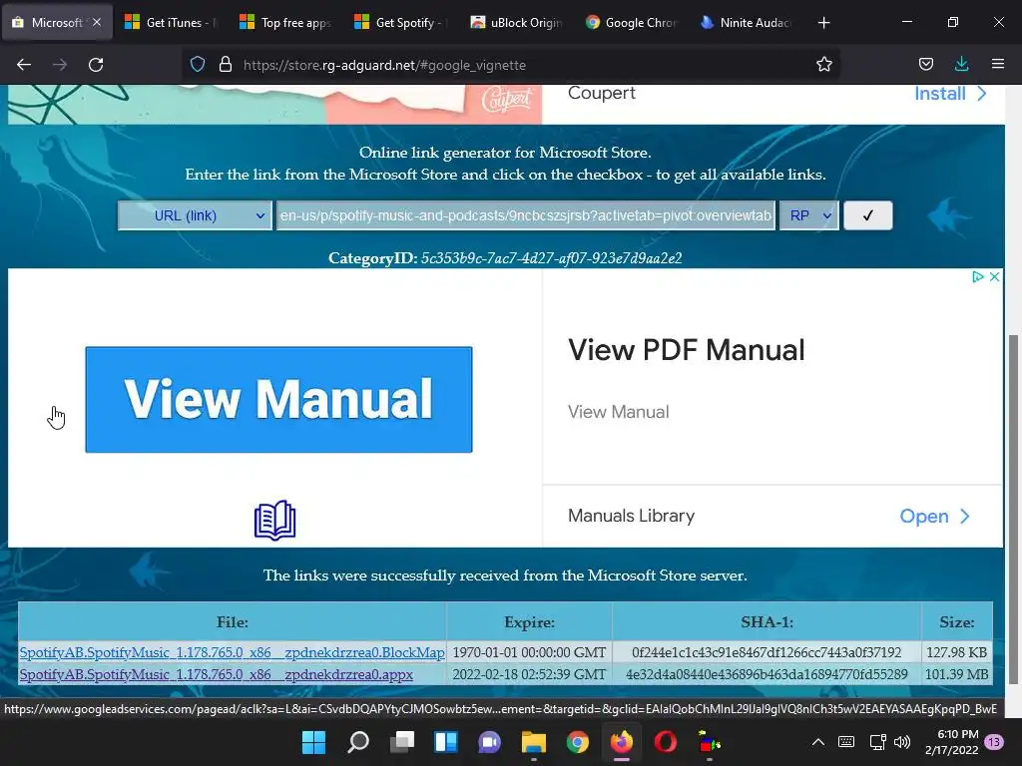Viewport: 1022px width, 766px height.
Task: Show the Firefox downloads panel
Action: [x=961, y=64]
